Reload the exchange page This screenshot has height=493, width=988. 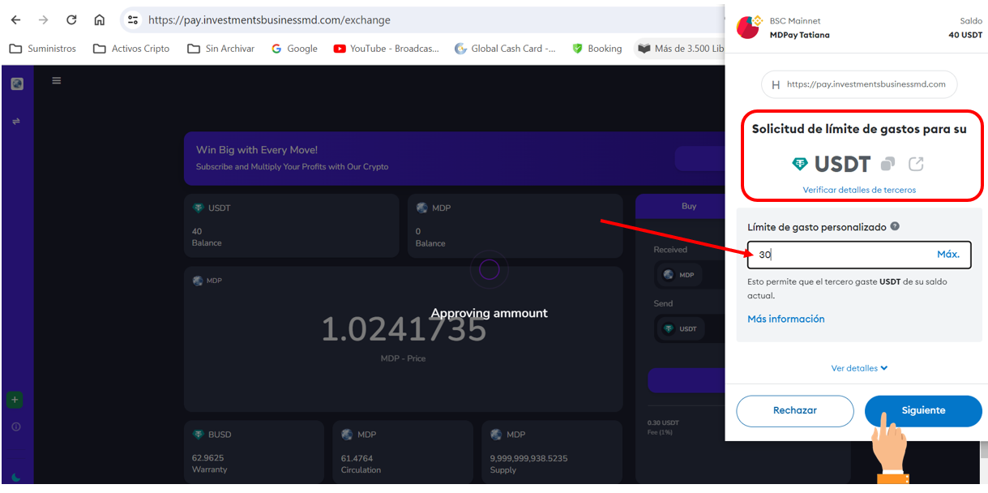[71, 20]
